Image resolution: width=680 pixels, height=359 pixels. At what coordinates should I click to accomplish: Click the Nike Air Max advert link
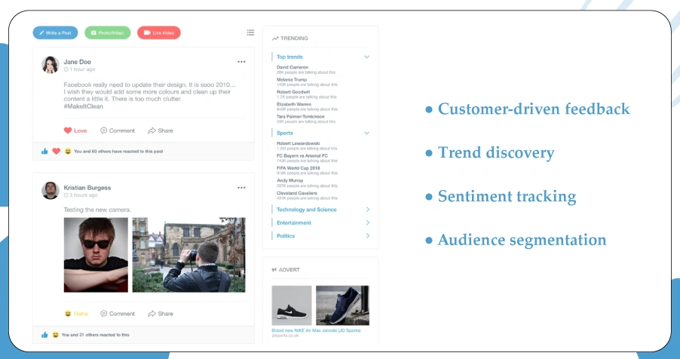317,330
